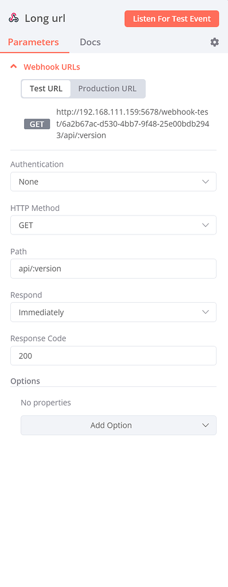Screen dimensions: 228x587
Task: Open the HTTP Method GET dropdown
Action: tap(113, 225)
